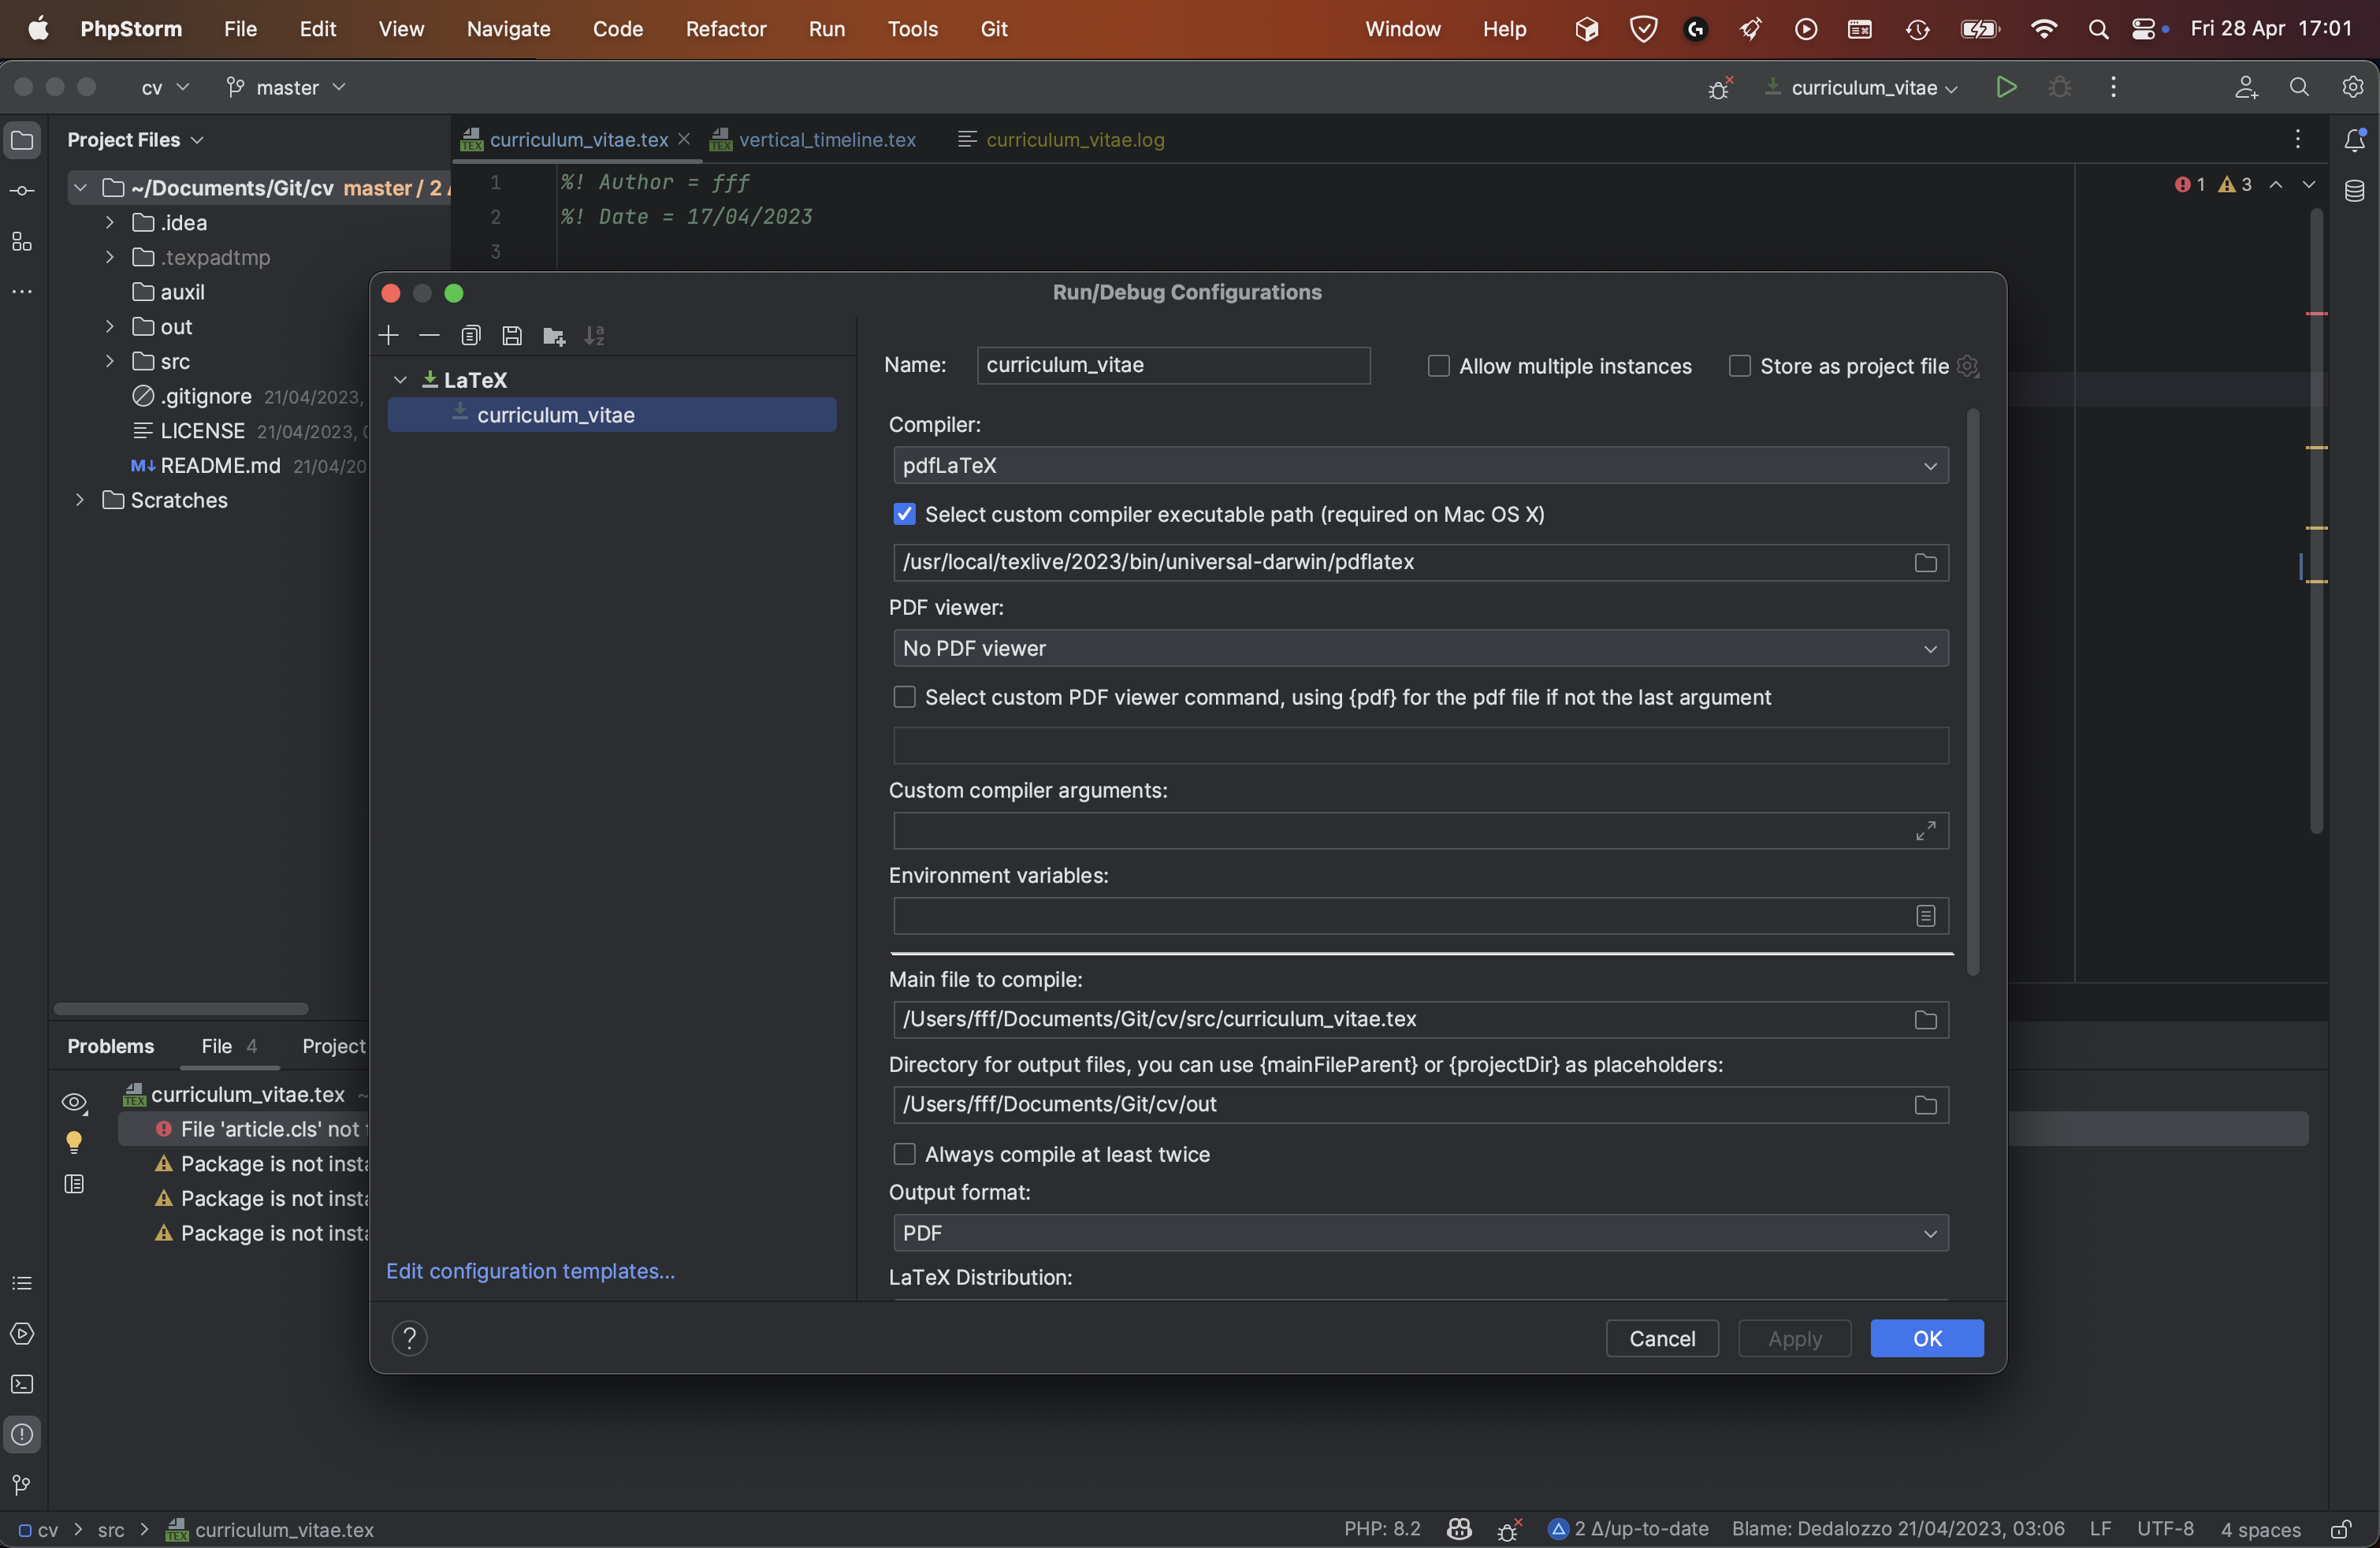
Task: Uncheck Select custom compiler executable path
Action: [x=904, y=514]
